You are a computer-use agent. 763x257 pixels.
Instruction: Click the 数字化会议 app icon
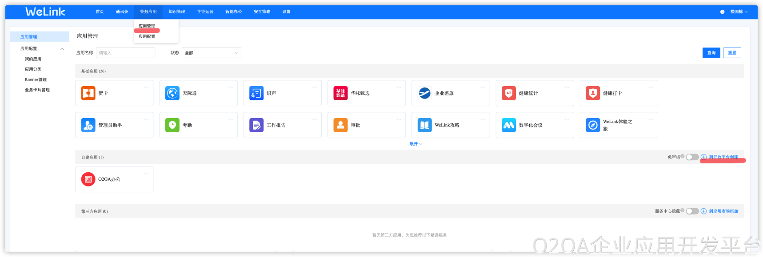pyautogui.click(x=508, y=125)
